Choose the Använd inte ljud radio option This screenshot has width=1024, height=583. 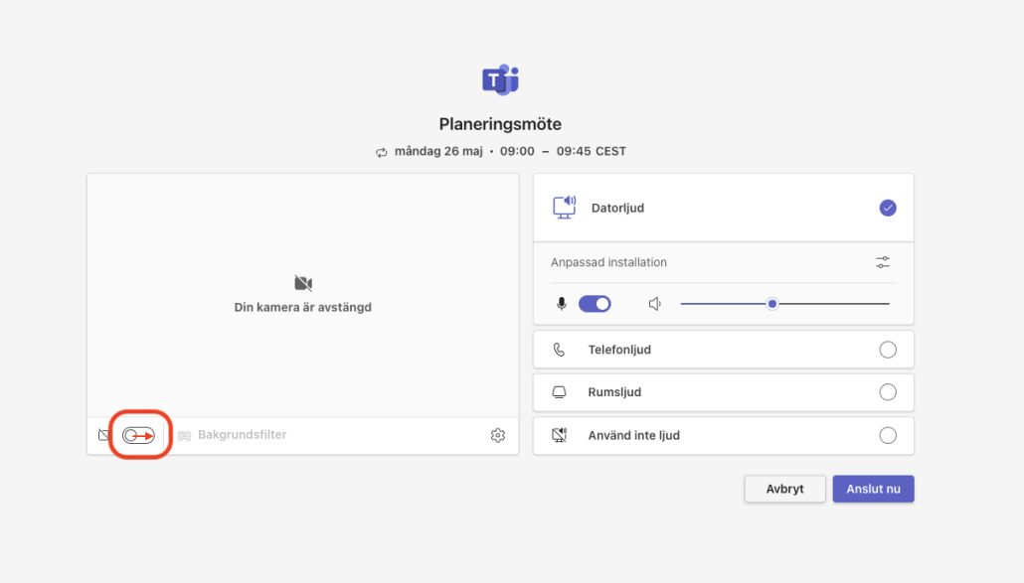coord(888,435)
